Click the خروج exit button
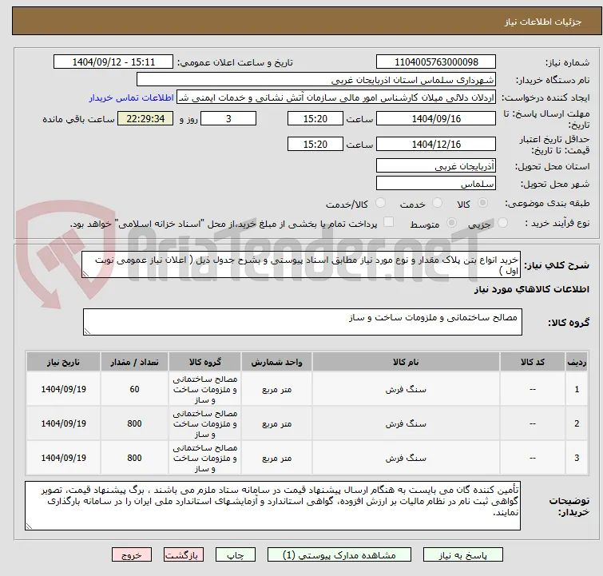Screen dimensions: 603x576 (132, 555)
